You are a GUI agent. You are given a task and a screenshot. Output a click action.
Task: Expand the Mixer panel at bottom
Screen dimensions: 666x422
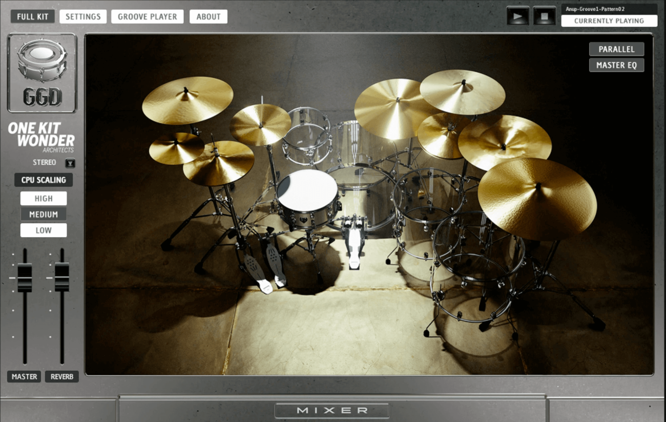tap(332, 410)
